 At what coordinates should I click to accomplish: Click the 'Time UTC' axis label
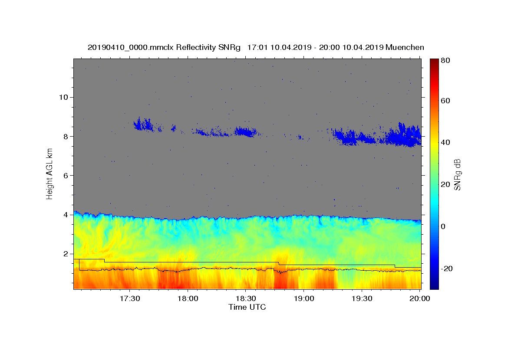coord(247,307)
